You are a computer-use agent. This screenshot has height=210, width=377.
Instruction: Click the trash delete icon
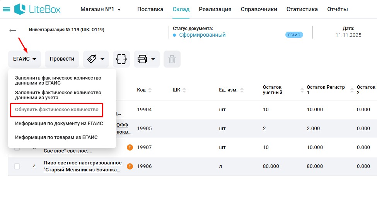[172, 59]
